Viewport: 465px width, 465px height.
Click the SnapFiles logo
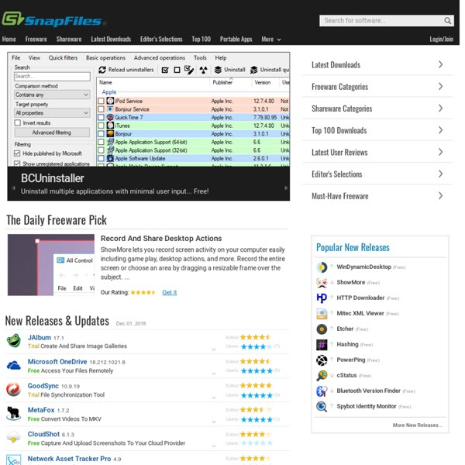(54, 19)
